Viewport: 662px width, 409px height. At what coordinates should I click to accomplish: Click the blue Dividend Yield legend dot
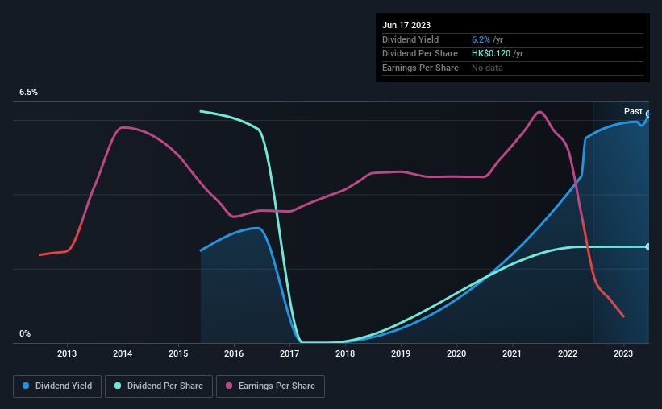(26, 386)
